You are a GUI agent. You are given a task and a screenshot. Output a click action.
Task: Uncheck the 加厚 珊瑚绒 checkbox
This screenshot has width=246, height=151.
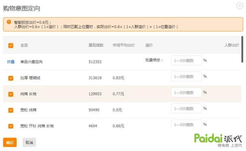point(11,78)
